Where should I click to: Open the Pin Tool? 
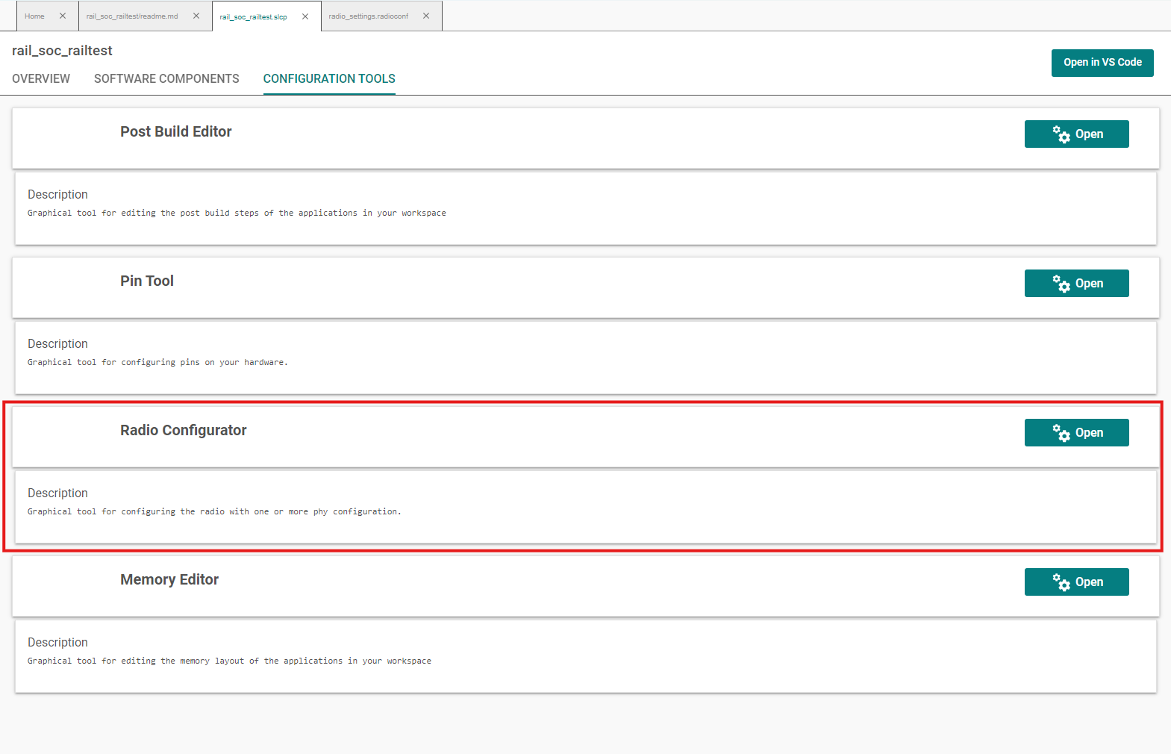(x=1076, y=284)
